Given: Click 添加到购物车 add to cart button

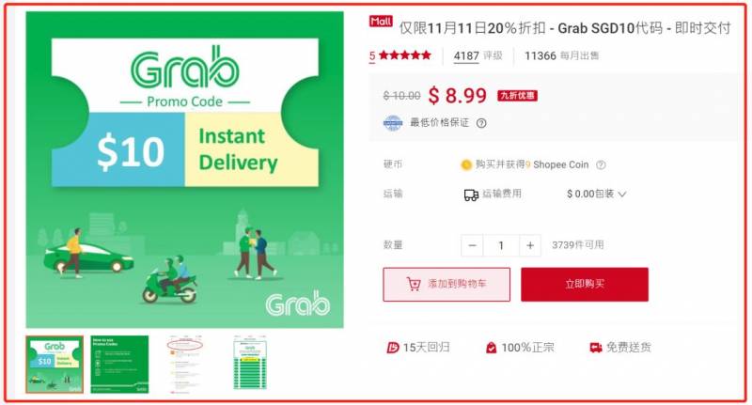Looking at the screenshot, I should pos(446,285).
